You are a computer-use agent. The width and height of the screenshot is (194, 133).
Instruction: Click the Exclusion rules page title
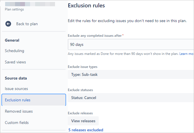(x=86, y=5)
